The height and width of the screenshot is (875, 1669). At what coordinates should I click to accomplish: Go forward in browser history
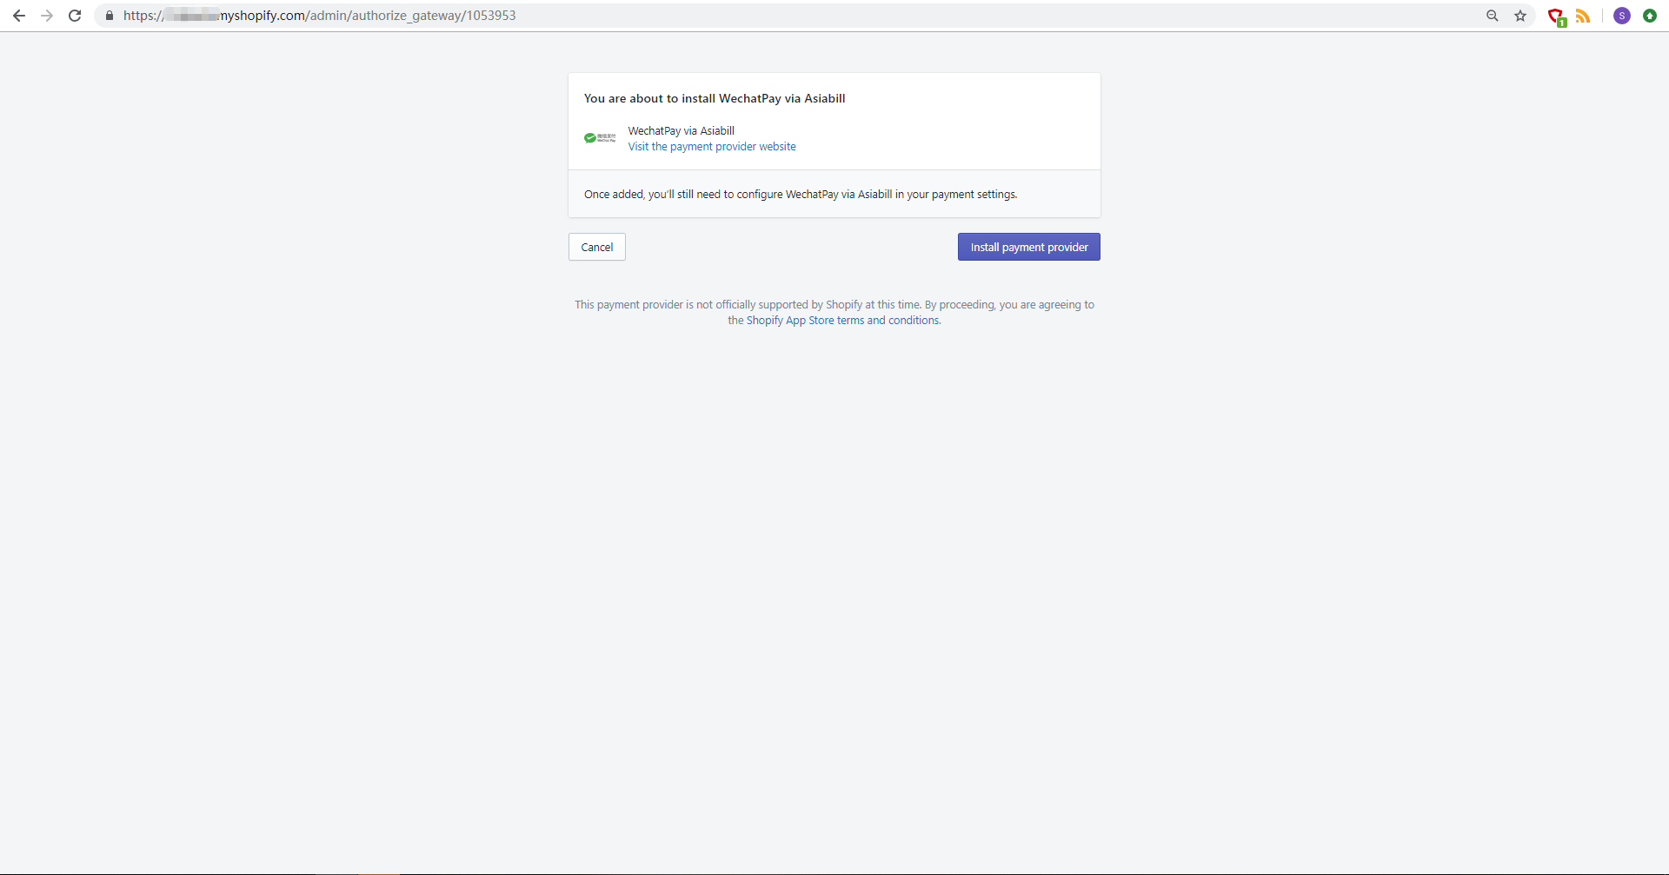pos(47,16)
